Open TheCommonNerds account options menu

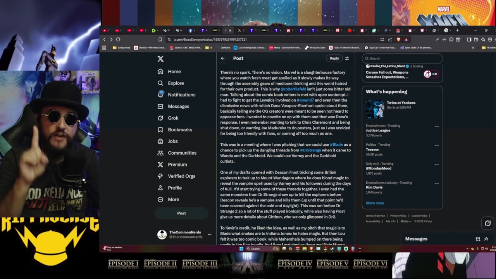[x=209, y=234]
